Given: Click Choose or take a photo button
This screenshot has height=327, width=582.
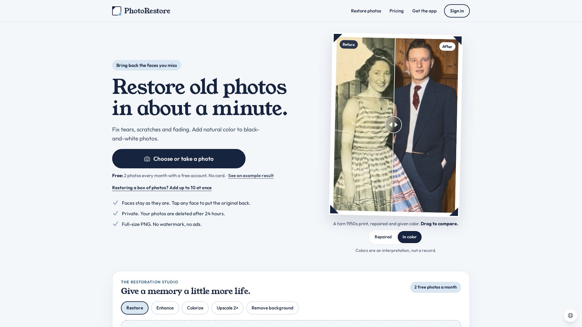Looking at the screenshot, I should pos(179,159).
